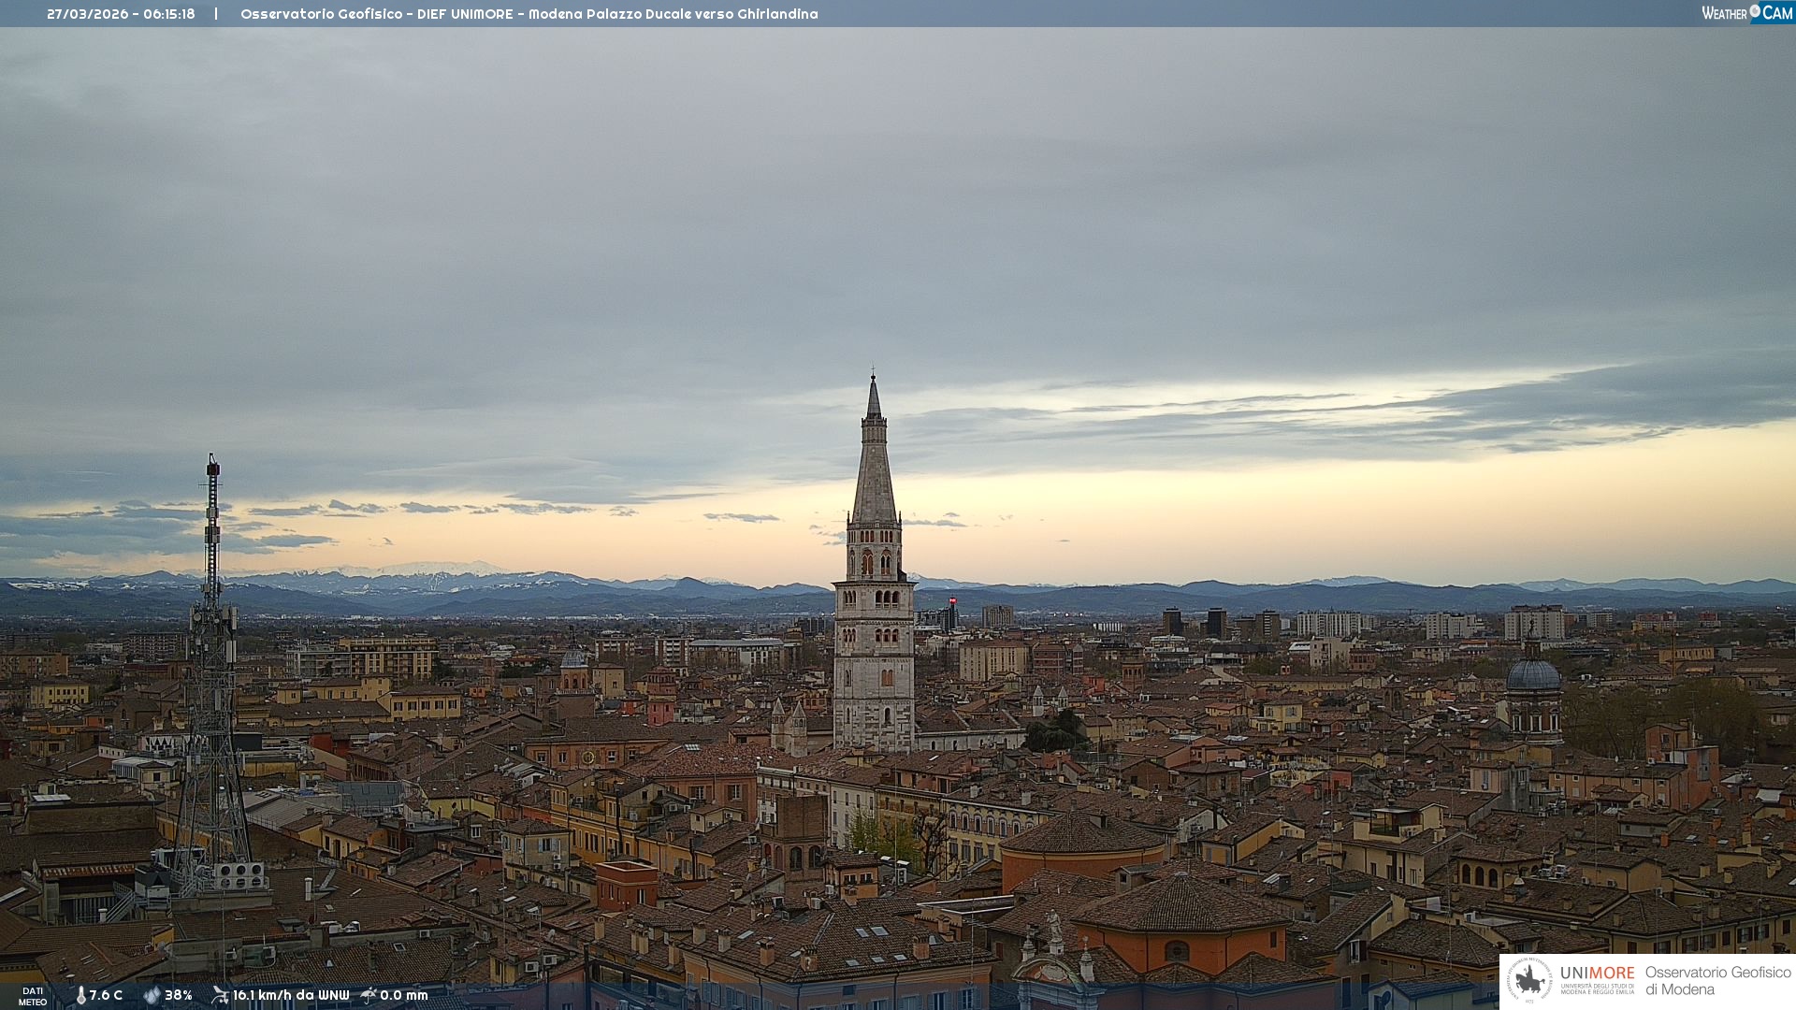Click the 38% humidity value
Viewport: 1796px width, 1010px height.
(x=178, y=995)
